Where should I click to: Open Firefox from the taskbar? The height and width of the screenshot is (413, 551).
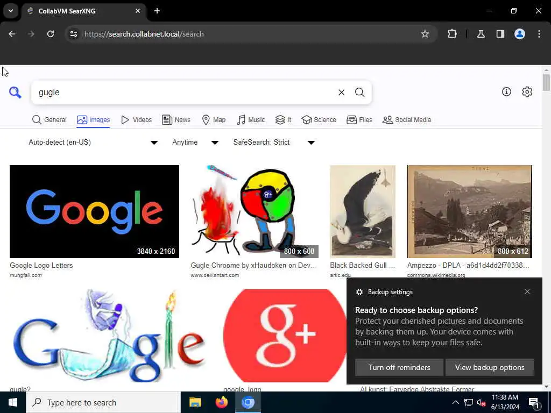(221, 402)
